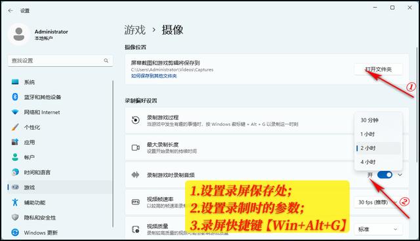The image size is (420, 241).
Task: Click the 游戏 controller icon
Action: [x=15, y=187]
